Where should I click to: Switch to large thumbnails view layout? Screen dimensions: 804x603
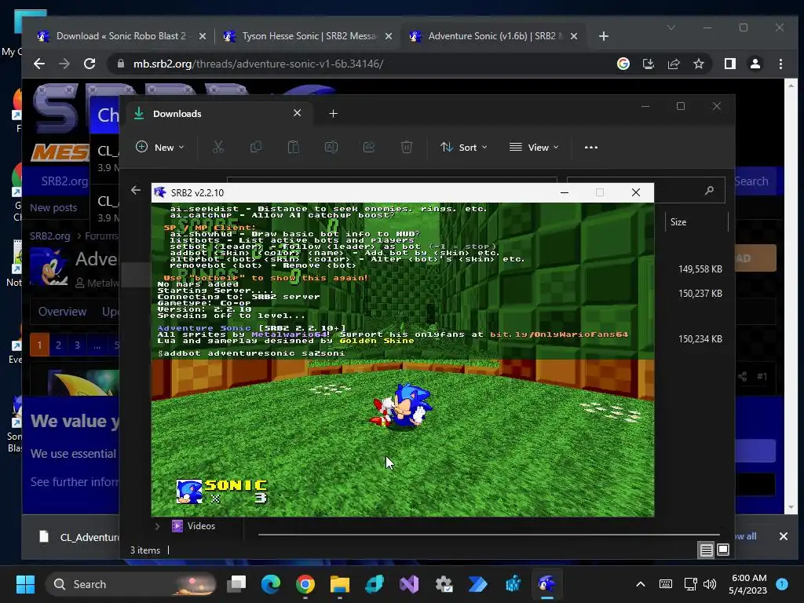point(723,550)
